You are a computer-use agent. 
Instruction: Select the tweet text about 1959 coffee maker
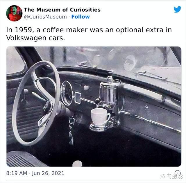[x=89, y=34]
